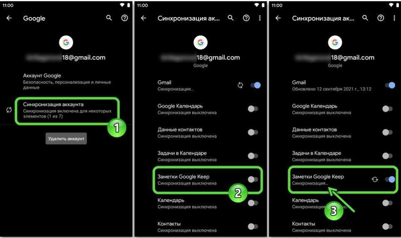
Task: Tap the Google Keep syncing refresh icon
Action: click(x=375, y=179)
